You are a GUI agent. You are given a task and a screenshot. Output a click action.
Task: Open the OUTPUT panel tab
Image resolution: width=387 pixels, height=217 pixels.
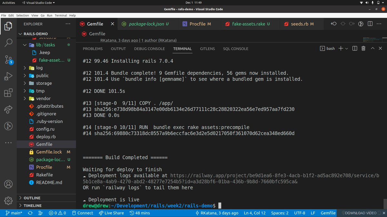point(118,49)
